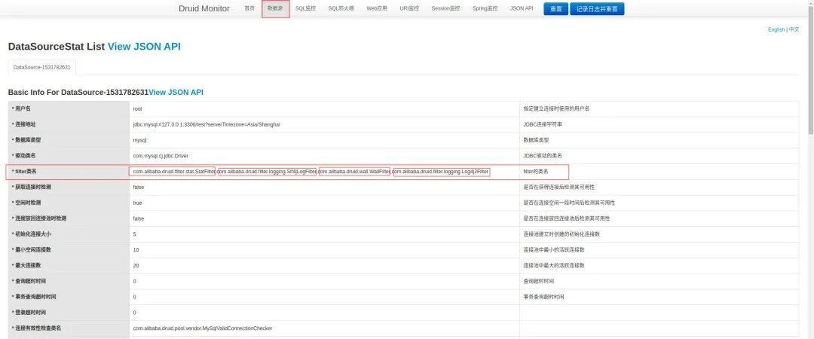Switch language to English
The width and height of the screenshot is (814, 339).
tap(776, 29)
